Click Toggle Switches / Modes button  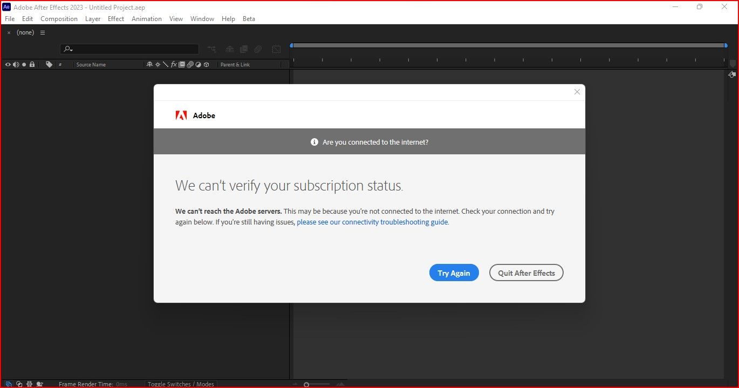click(x=181, y=384)
